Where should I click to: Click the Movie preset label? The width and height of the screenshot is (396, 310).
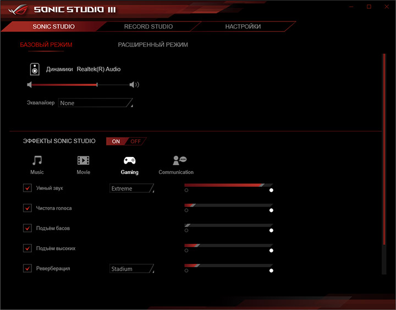84,172
